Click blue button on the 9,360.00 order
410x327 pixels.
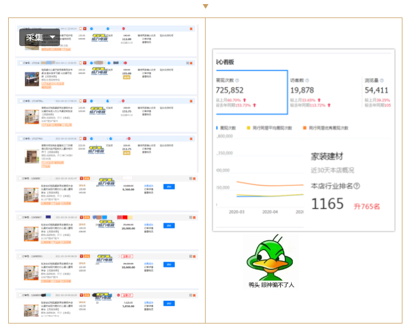(x=169, y=187)
